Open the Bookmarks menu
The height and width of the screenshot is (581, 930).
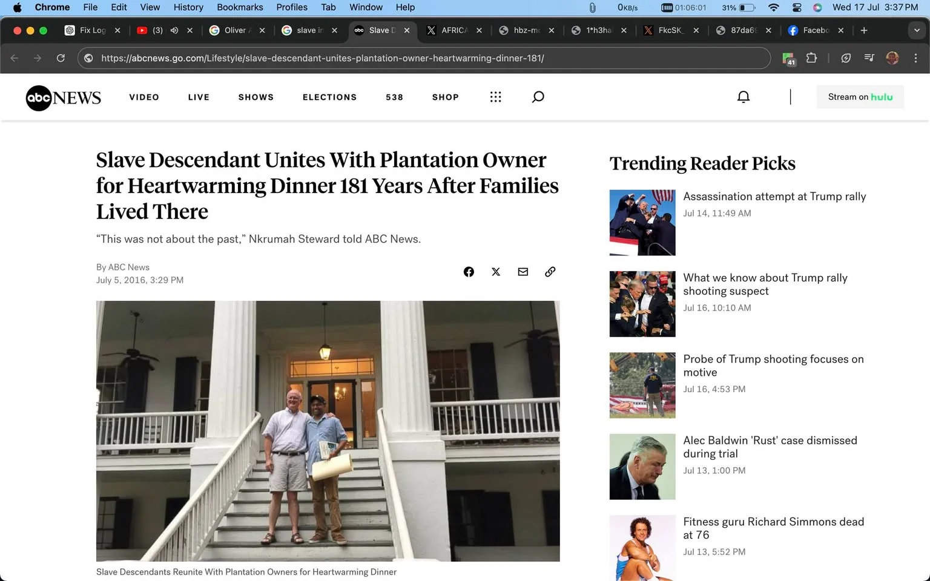click(x=240, y=7)
